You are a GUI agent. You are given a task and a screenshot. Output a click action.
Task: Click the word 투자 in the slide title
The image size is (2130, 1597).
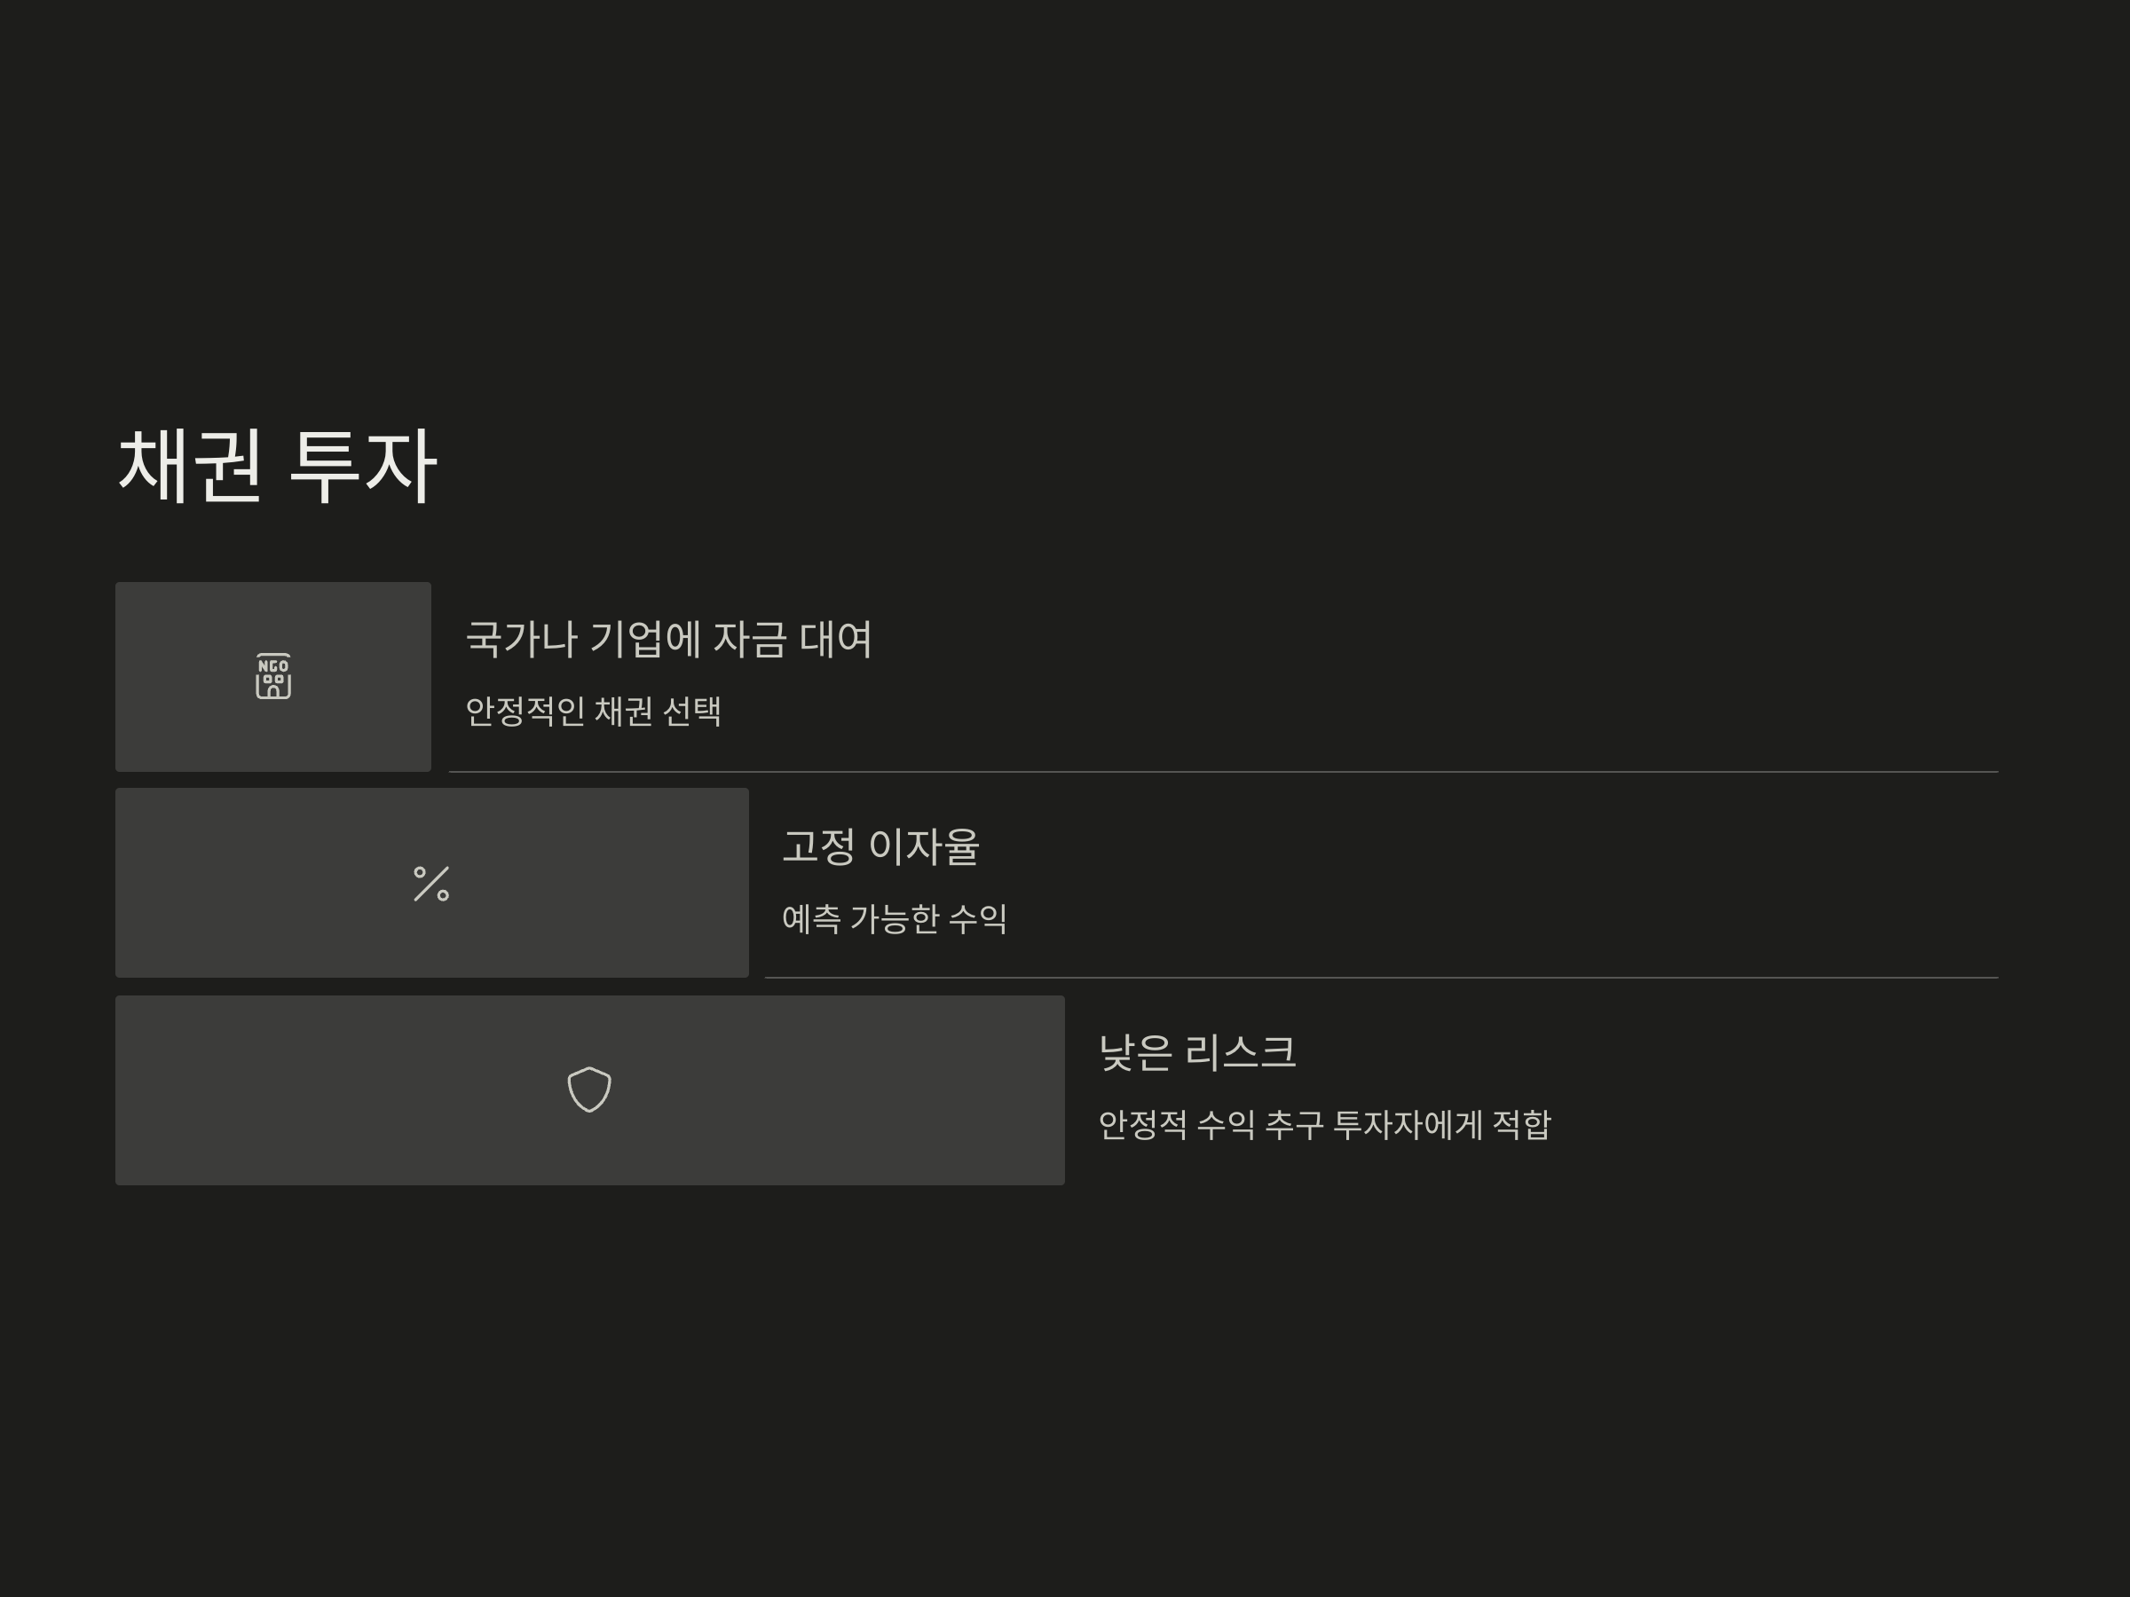tap(363, 466)
